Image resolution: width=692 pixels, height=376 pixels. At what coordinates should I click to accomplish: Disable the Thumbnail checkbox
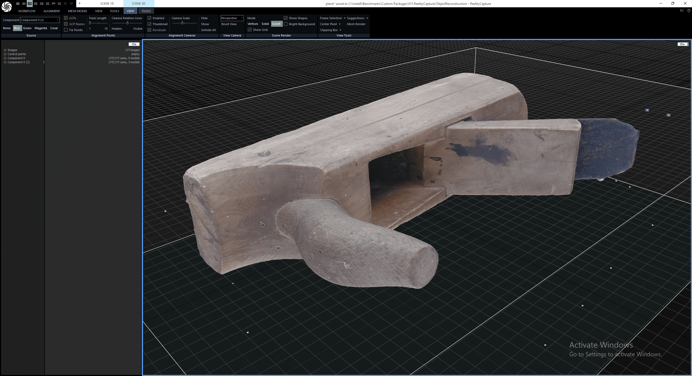150,24
